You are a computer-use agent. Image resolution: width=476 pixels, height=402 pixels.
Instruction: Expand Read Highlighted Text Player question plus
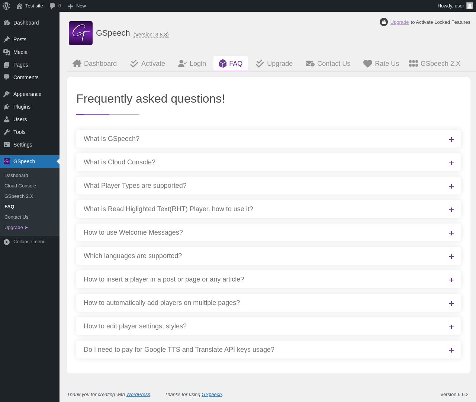pos(451,210)
